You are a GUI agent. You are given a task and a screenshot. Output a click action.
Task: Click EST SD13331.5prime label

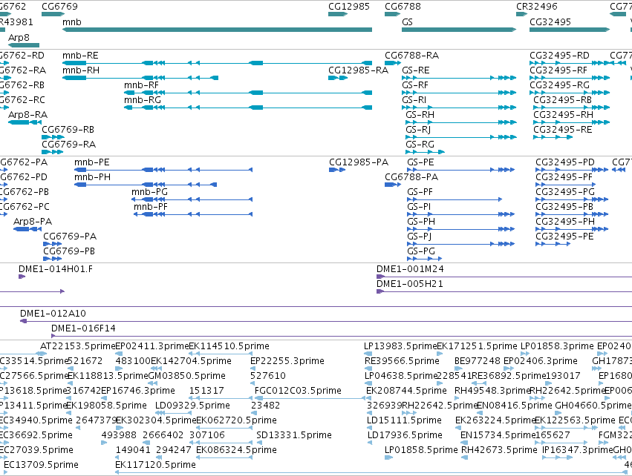pyautogui.click(x=294, y=435)
